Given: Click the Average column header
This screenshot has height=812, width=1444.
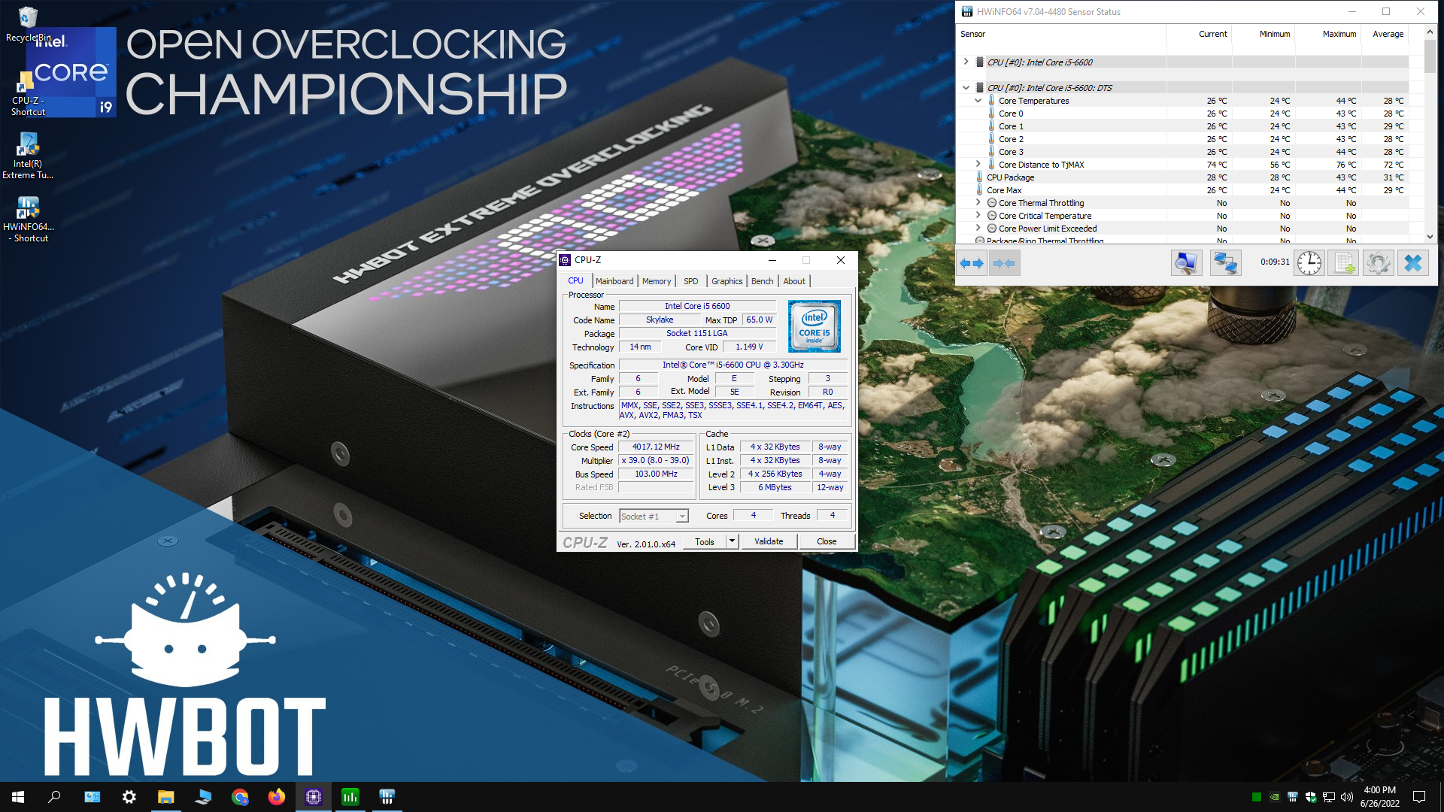Looking at the screenshot, I should coord(1385,34).
